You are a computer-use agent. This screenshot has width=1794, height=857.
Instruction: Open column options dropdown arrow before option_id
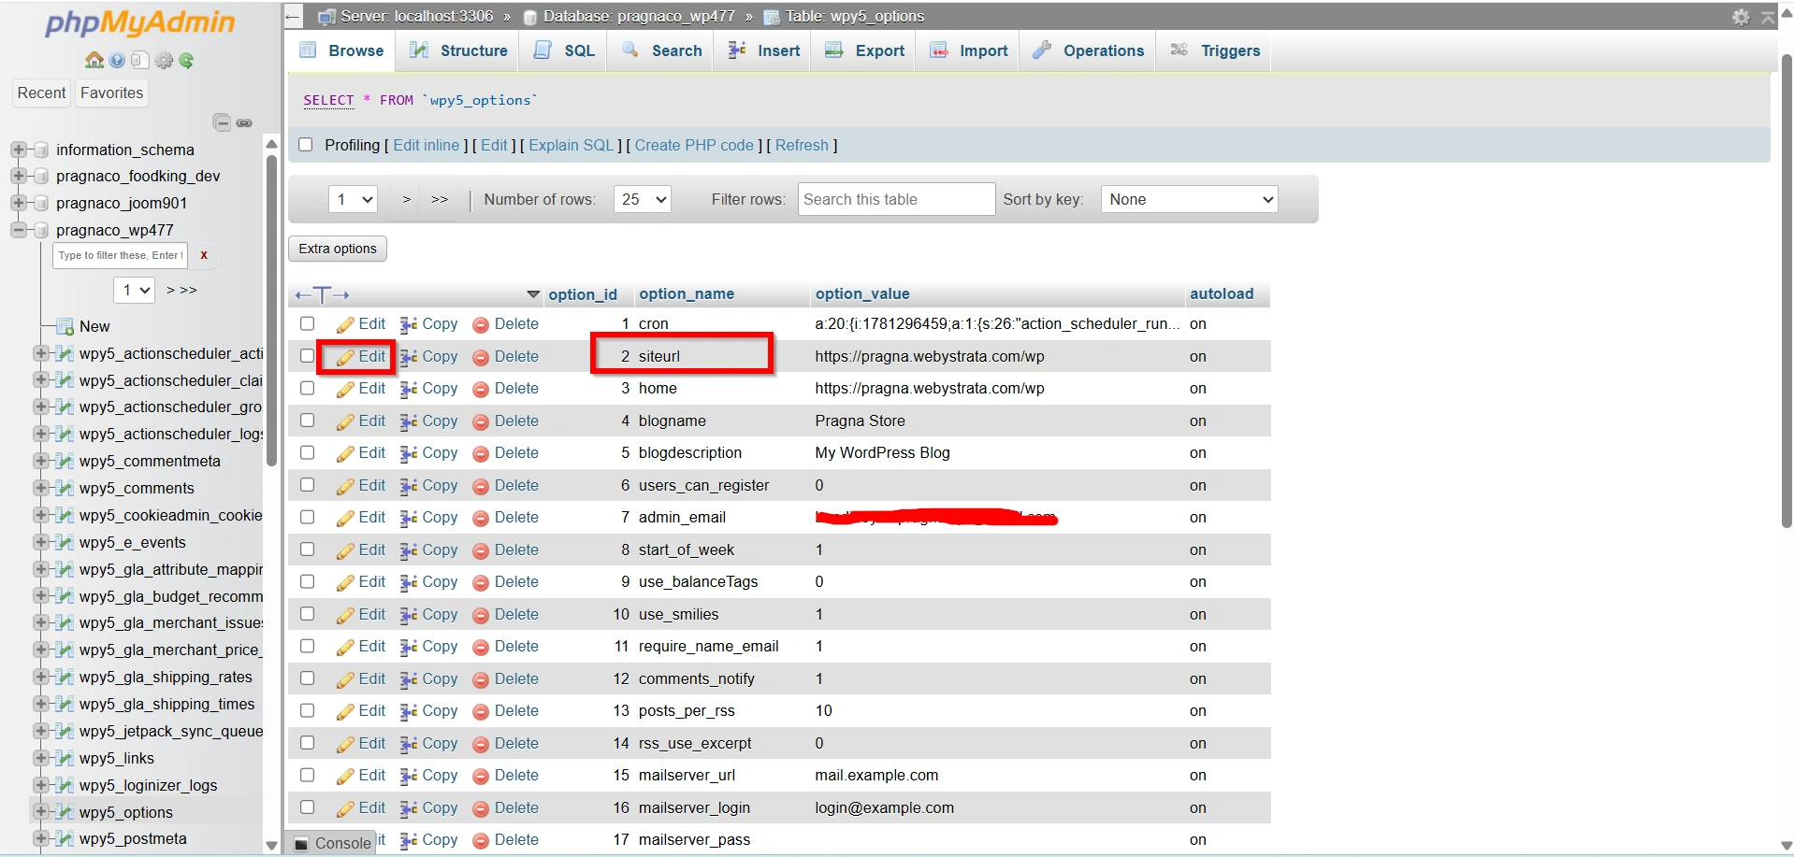click(x=533, y=294)
